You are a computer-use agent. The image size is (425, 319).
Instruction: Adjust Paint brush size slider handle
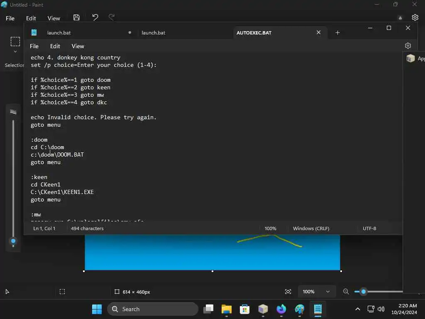(x=13, y=241)
